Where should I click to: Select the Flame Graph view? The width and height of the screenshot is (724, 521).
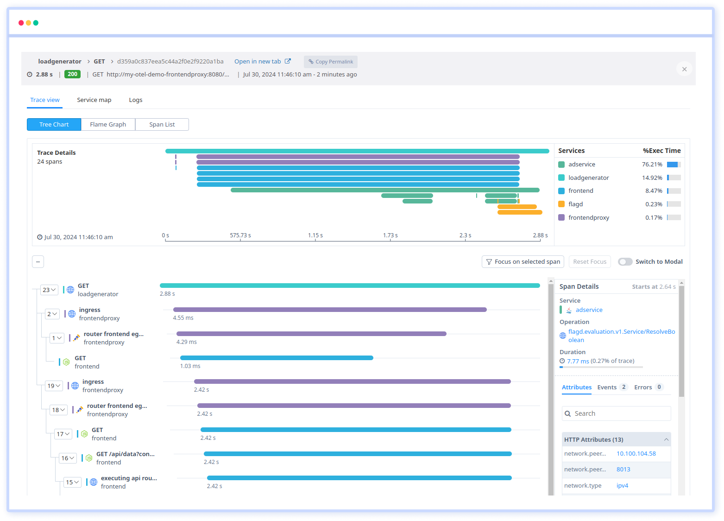pyautogui.click(x=108, y=124)
